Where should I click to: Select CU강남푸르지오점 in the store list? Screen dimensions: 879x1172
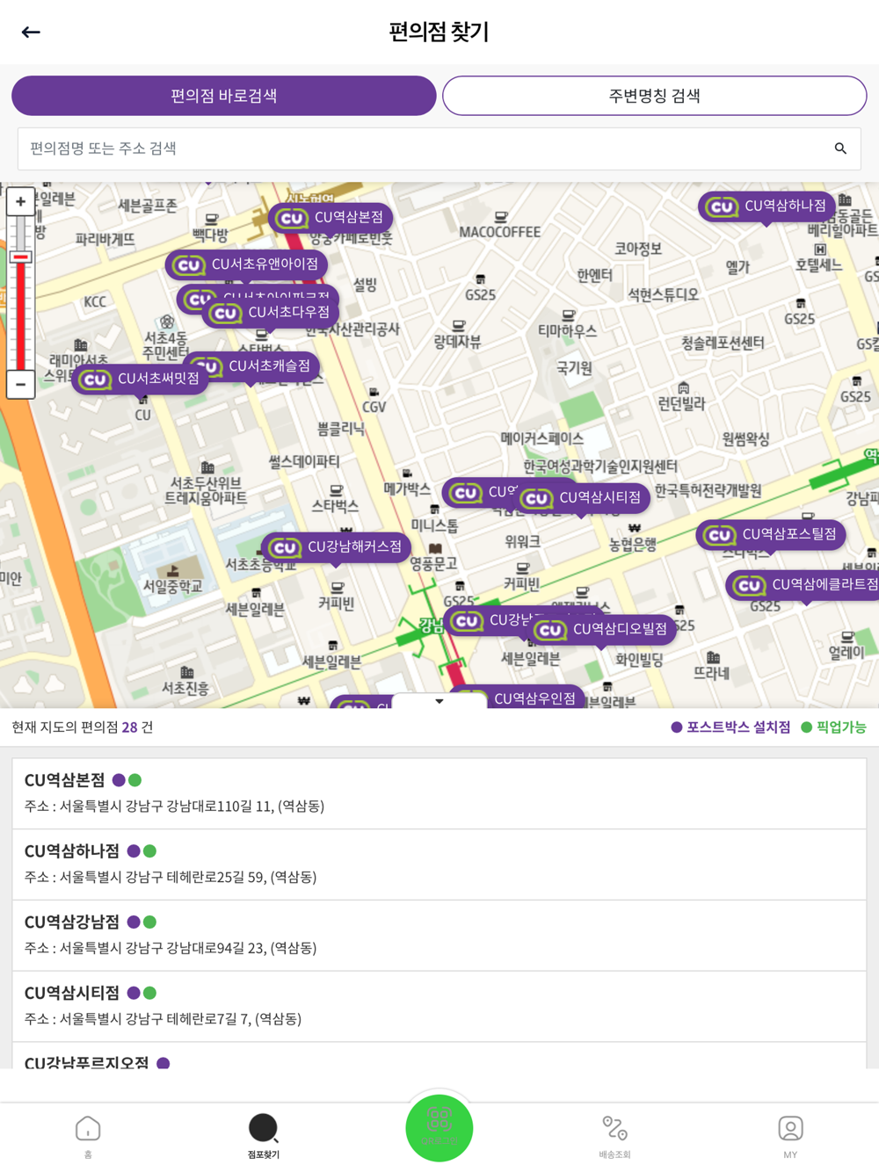(x=439, y=1057)
